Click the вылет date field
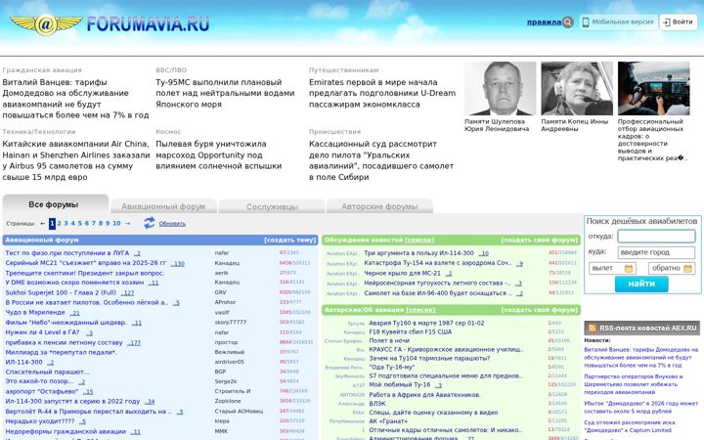Image resolution: width=704 pixels, height=440 pixels. point(612,269)
